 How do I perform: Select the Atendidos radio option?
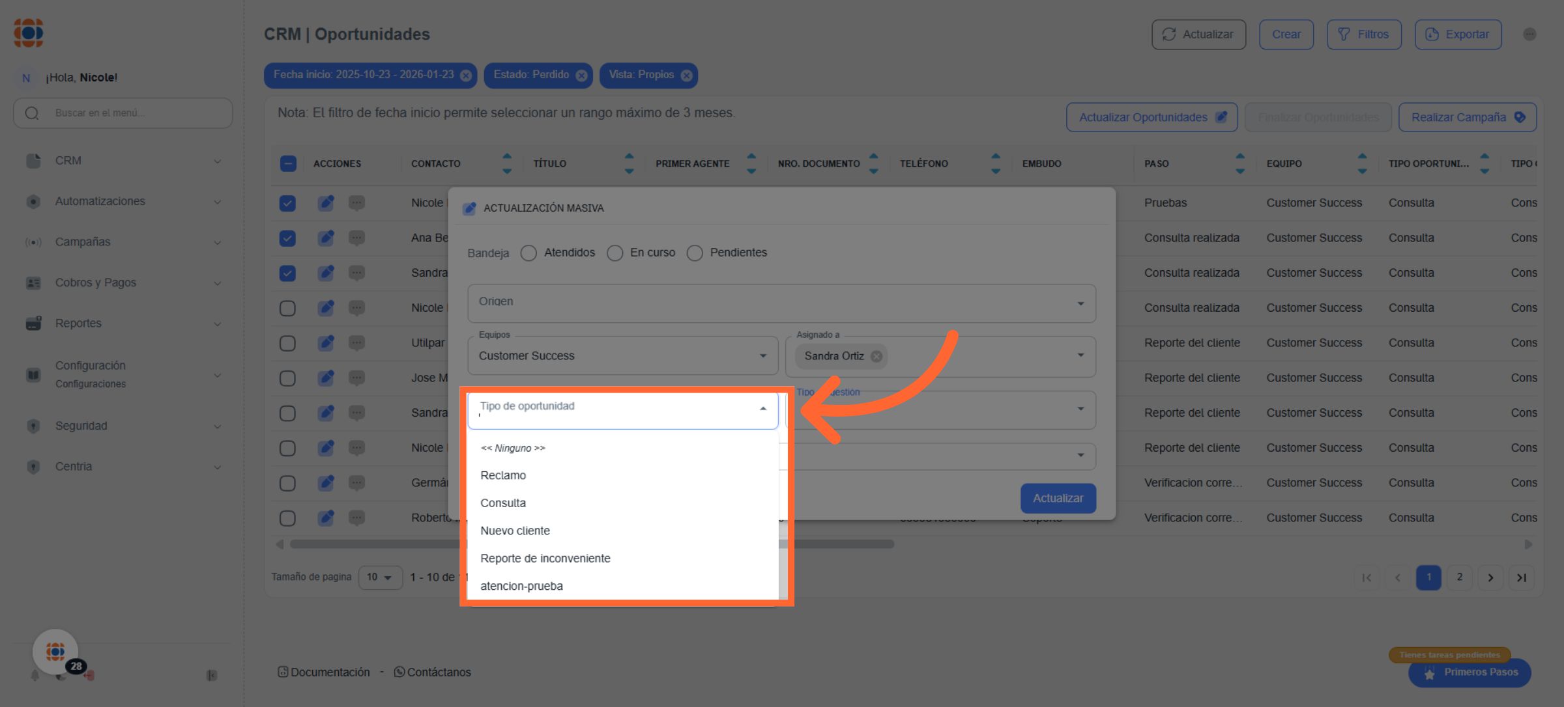529,253
